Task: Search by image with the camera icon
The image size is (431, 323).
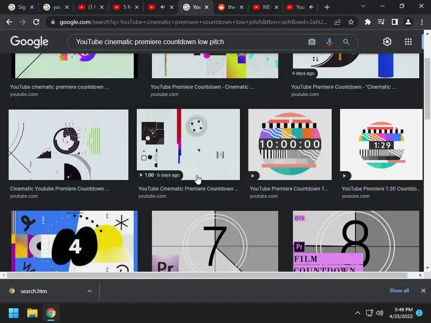Action: point(312,42)
